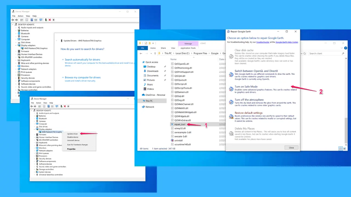Select Pictures in the navigation pane
The width and height of the screenshot is (351, 197).
coord(151,80)
